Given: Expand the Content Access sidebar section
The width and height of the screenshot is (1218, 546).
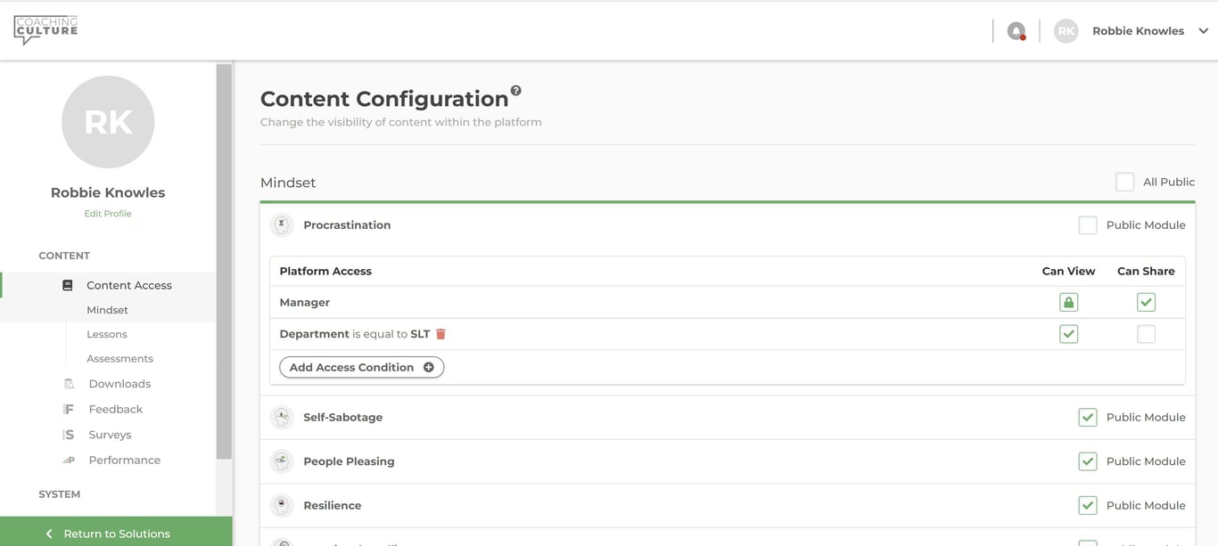Looking at the screenshot, I should pos(128,285).
